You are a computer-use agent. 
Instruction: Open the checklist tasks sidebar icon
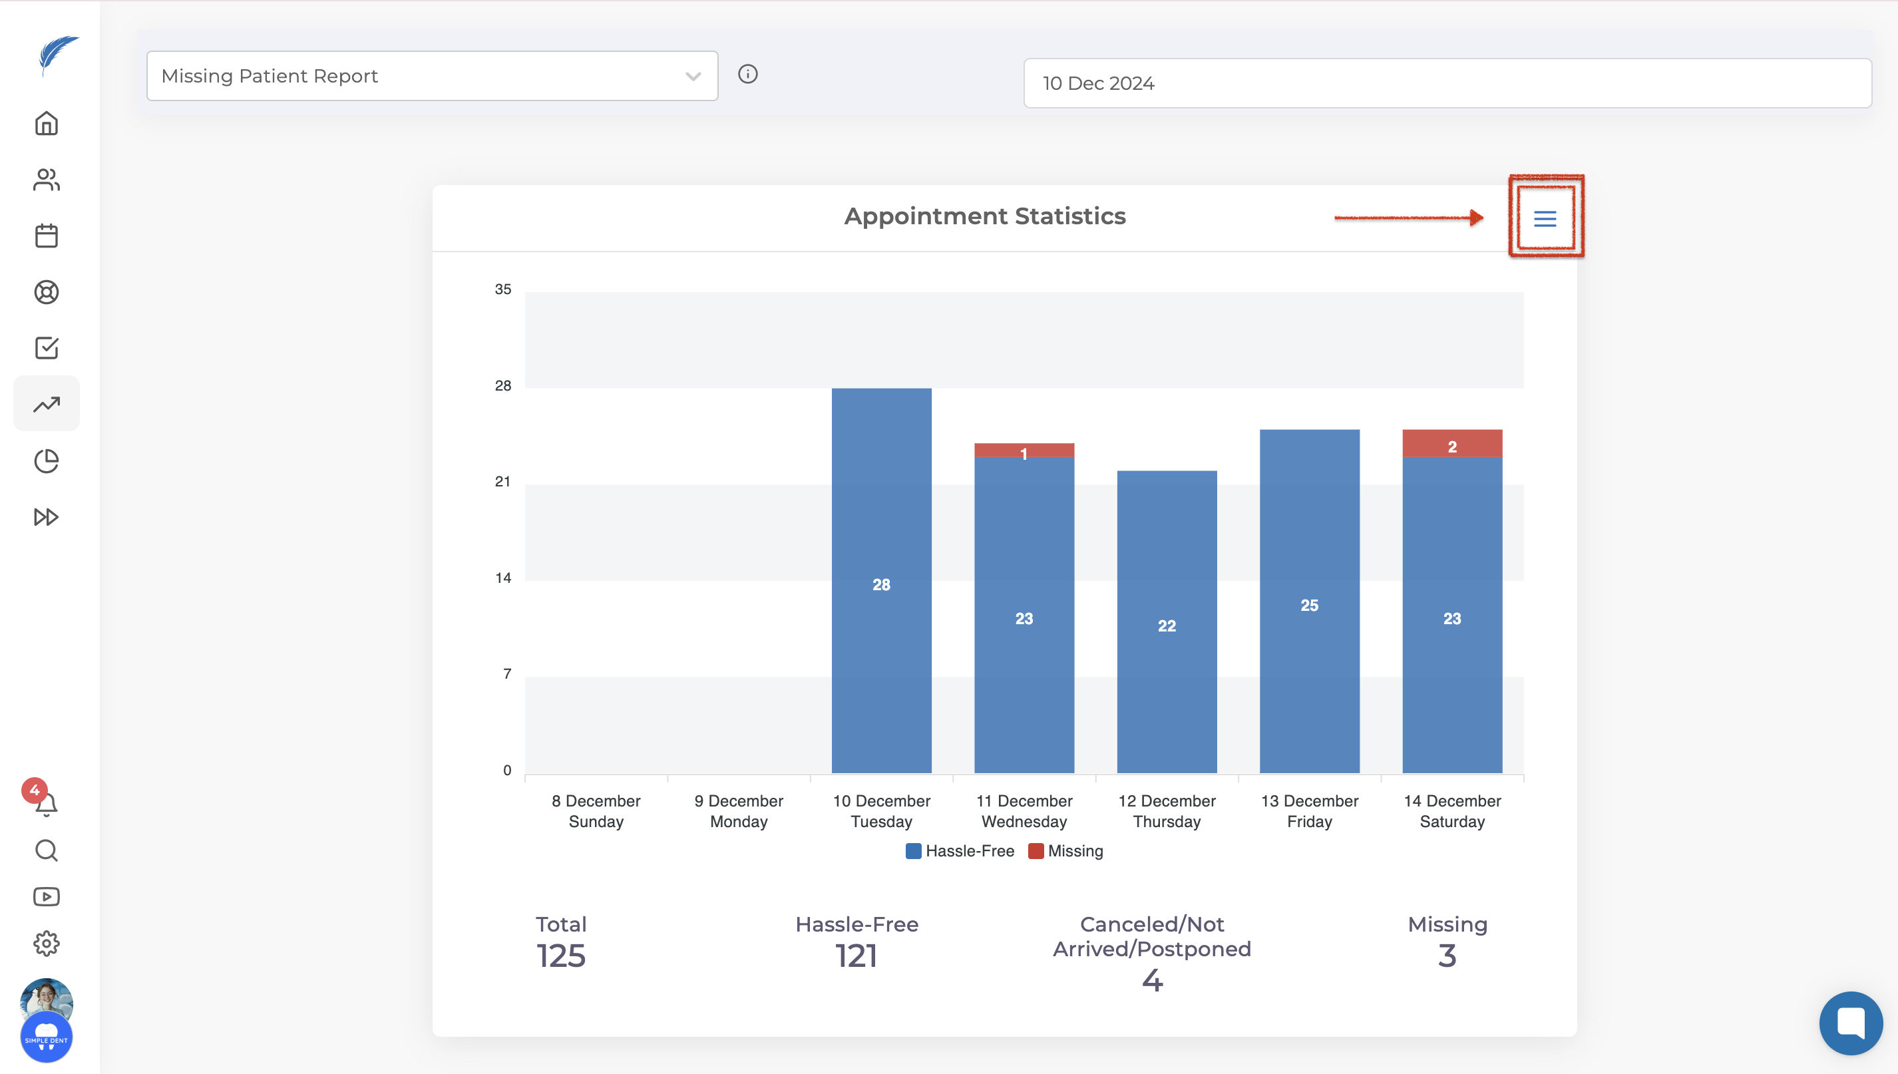click(47, 348)
